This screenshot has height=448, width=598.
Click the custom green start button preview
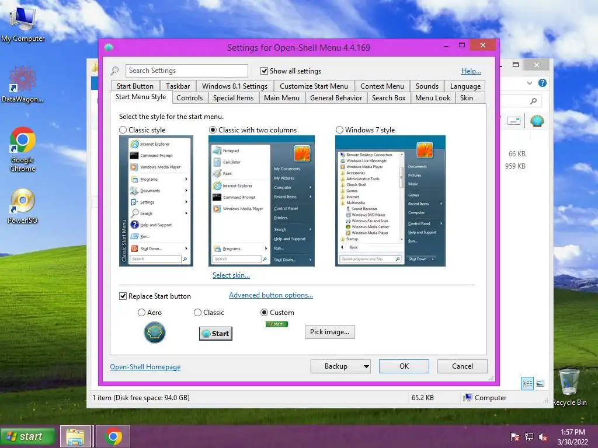pyautogui.click(x=277, y=324)
